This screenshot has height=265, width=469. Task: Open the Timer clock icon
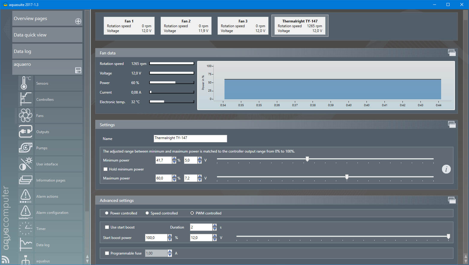click(25, 229)
